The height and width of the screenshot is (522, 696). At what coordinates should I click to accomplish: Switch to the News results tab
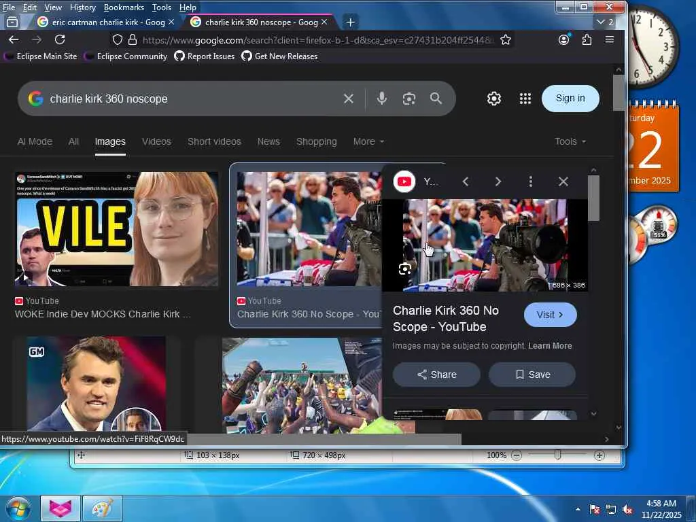coord(268,141)
